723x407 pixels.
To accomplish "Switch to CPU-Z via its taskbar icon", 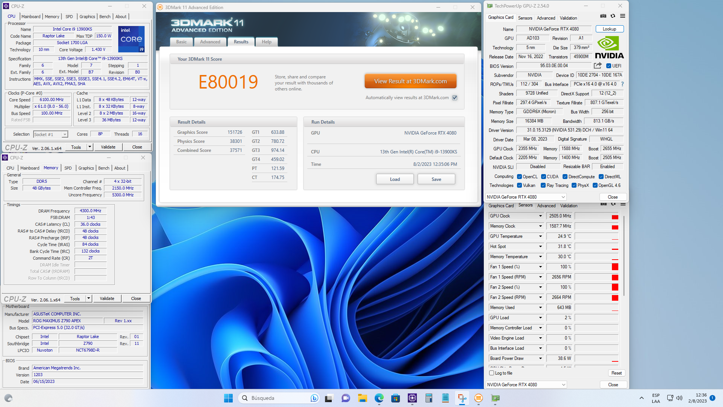I will [x=412, y=398].
